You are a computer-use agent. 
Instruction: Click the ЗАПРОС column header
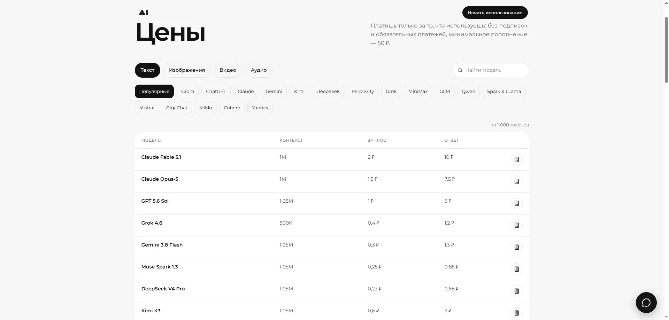point(377,140)
